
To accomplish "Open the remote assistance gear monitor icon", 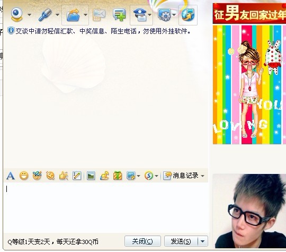I will click(x=164, y=15).
